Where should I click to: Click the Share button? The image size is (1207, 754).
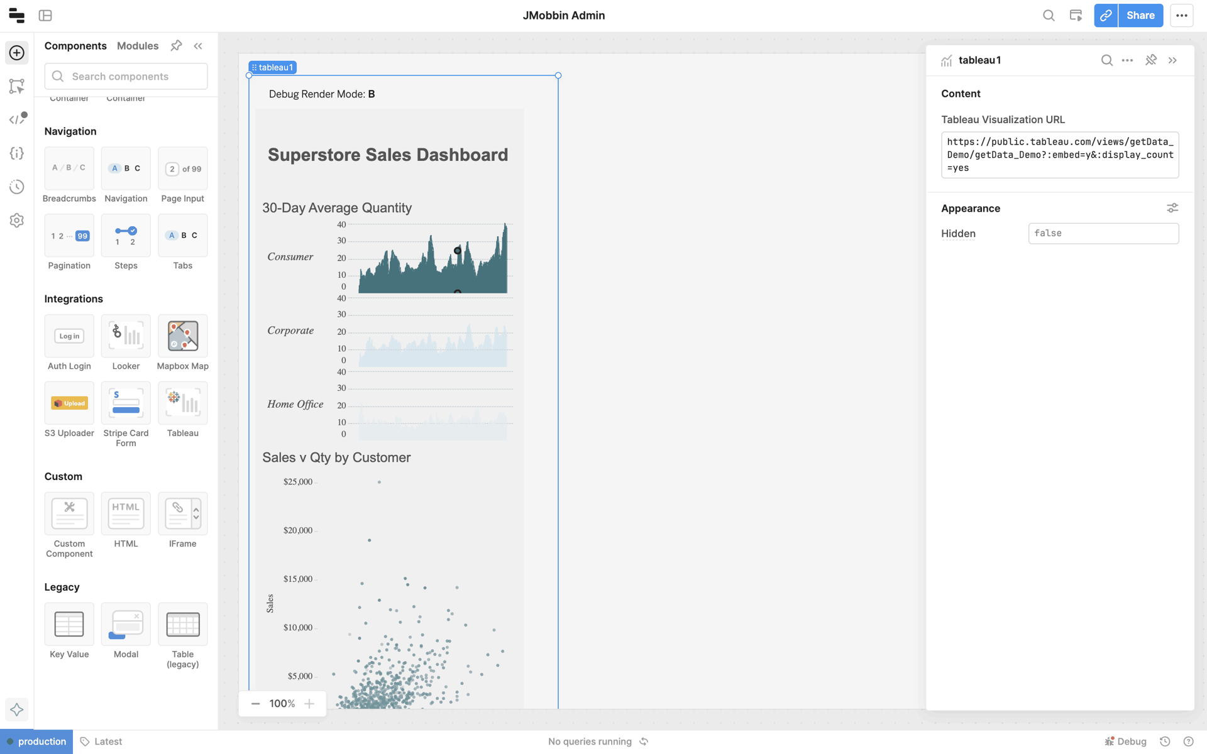click(x=1140, y=16)
